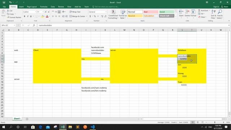Click the formula bar showing namndwebdev
This screenshot has height=130, width=231.
click(x=132, y=25)
